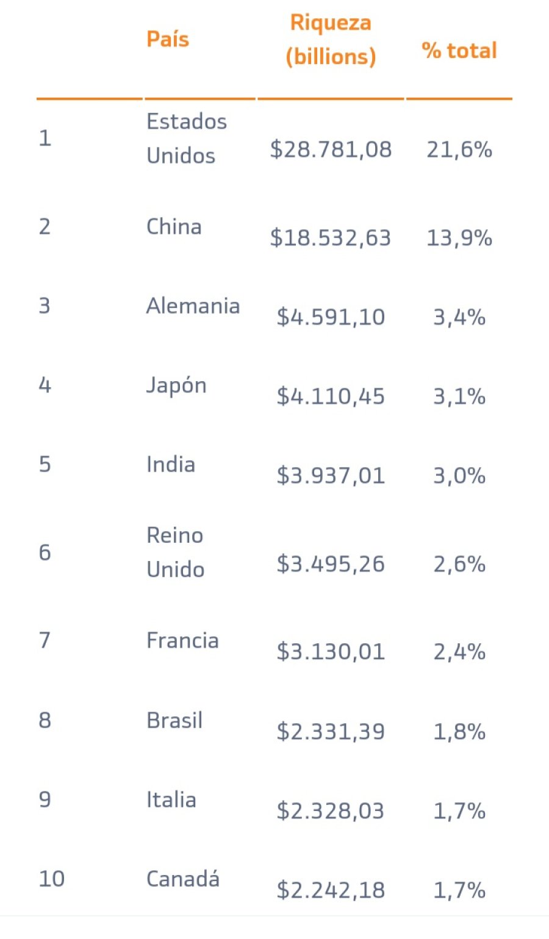Viewport: 549px width, 939px height.
Task: Click the $28.781,08 wealth value
Action: 331,149
